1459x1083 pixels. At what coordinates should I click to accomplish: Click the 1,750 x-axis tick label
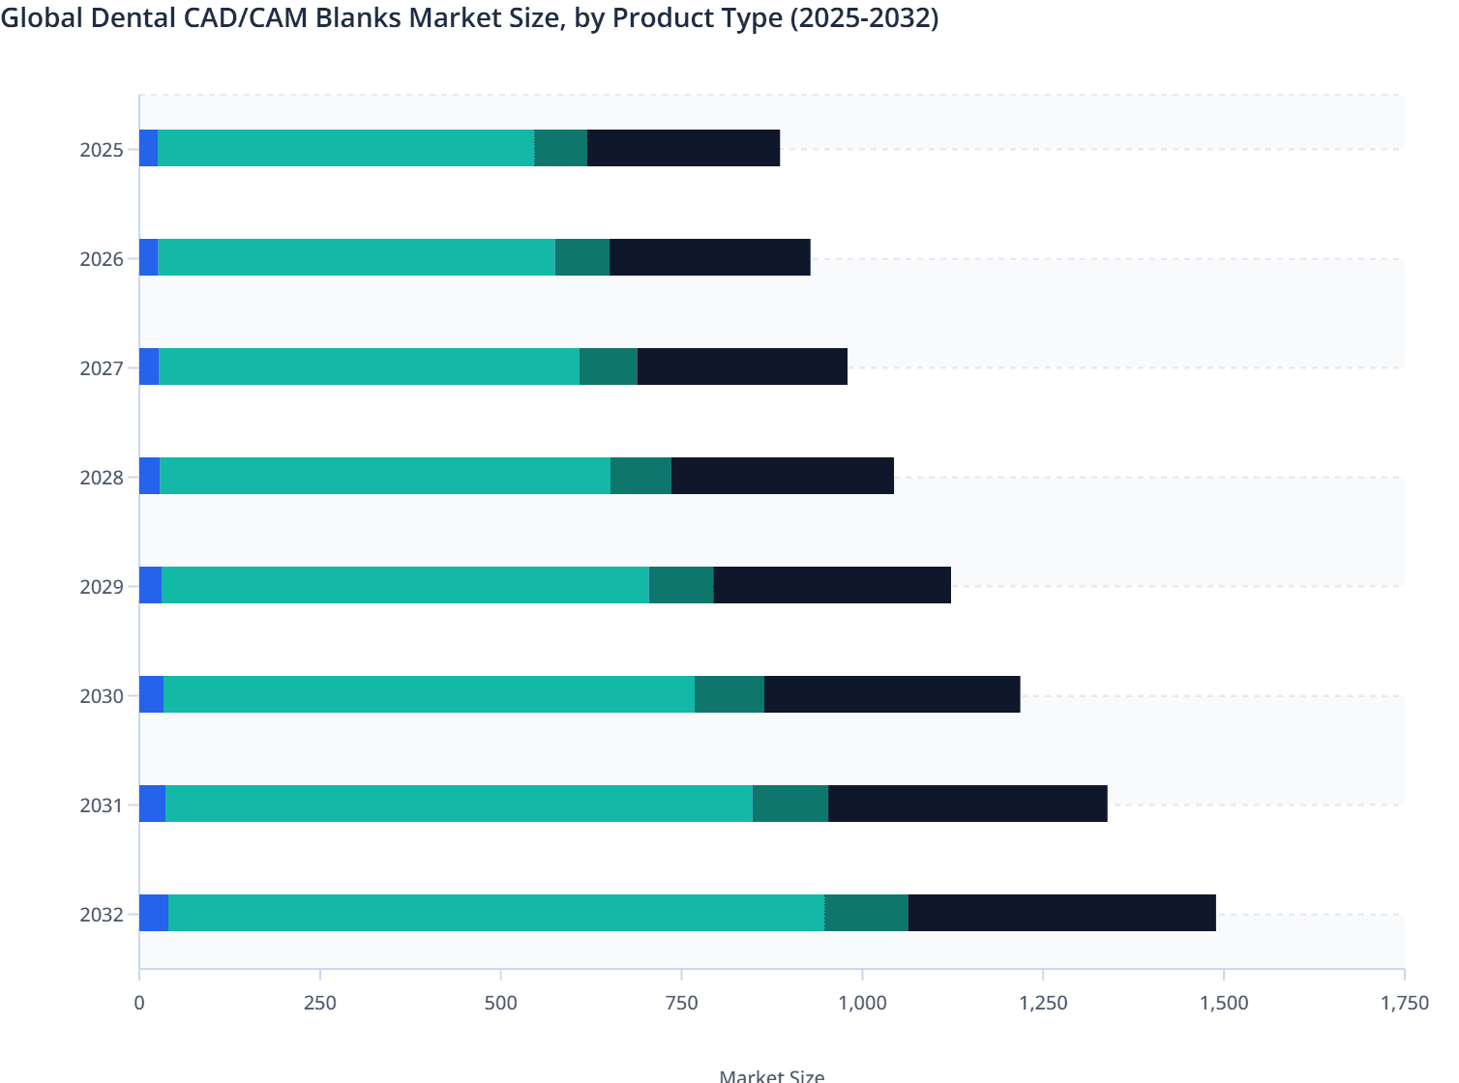coord(1405,1003)
